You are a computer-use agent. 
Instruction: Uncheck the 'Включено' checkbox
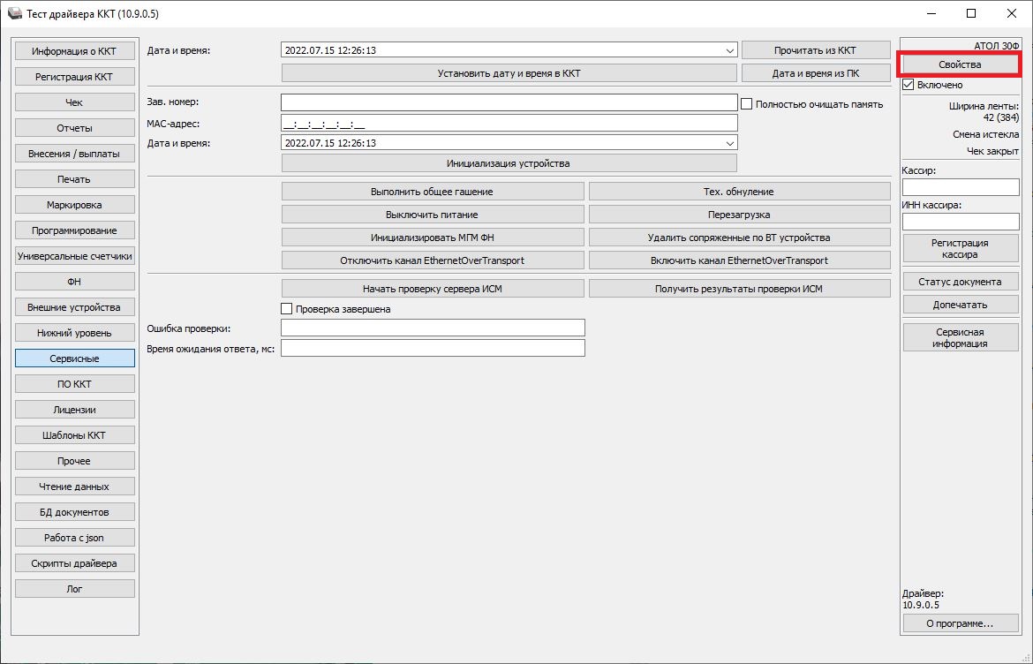point(909,85)
